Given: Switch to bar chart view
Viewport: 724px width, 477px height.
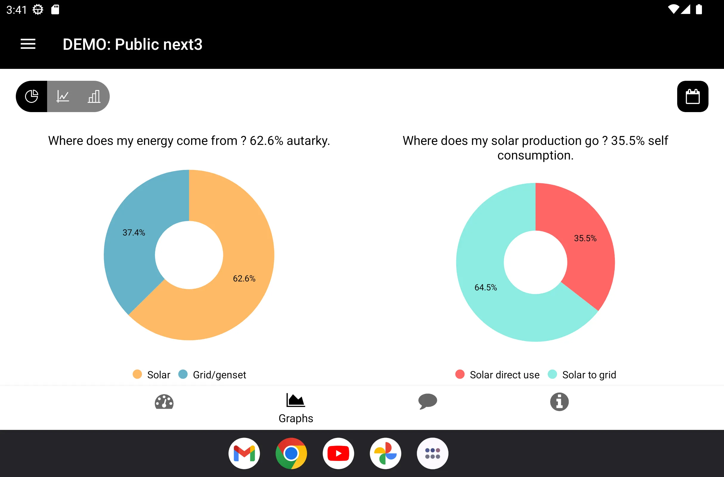Looking at the screenshot, I should pos(94,96).
